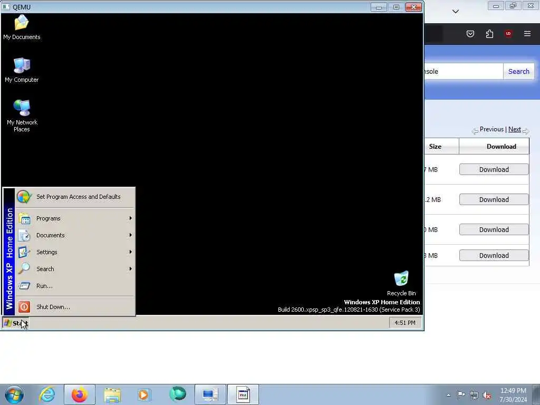Open the Documents submenu

(75, 235)
